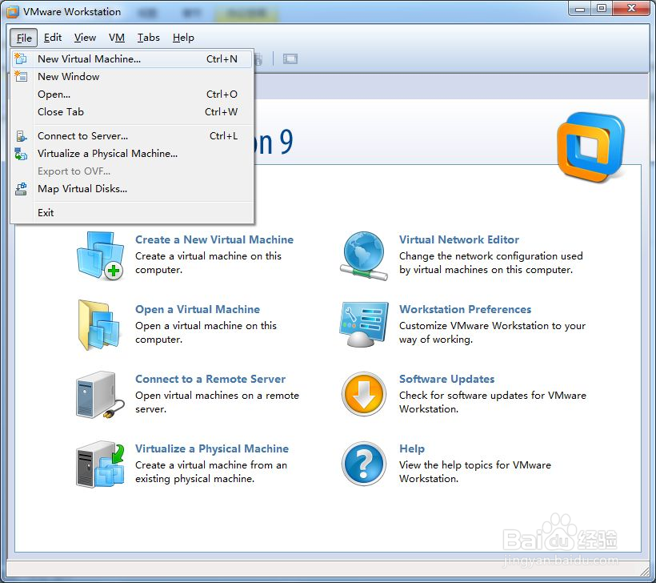Screen dimensions: 656x583
Task: Choose Connect to Server... menu entry
Action: 132,136
